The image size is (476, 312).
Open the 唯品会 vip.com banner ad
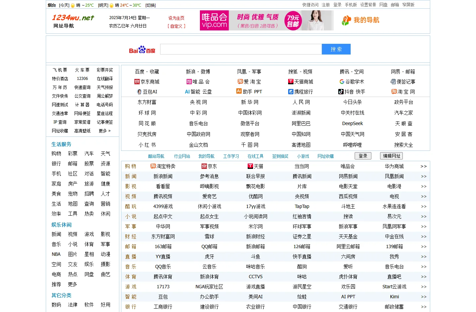(x=266, y=20)
